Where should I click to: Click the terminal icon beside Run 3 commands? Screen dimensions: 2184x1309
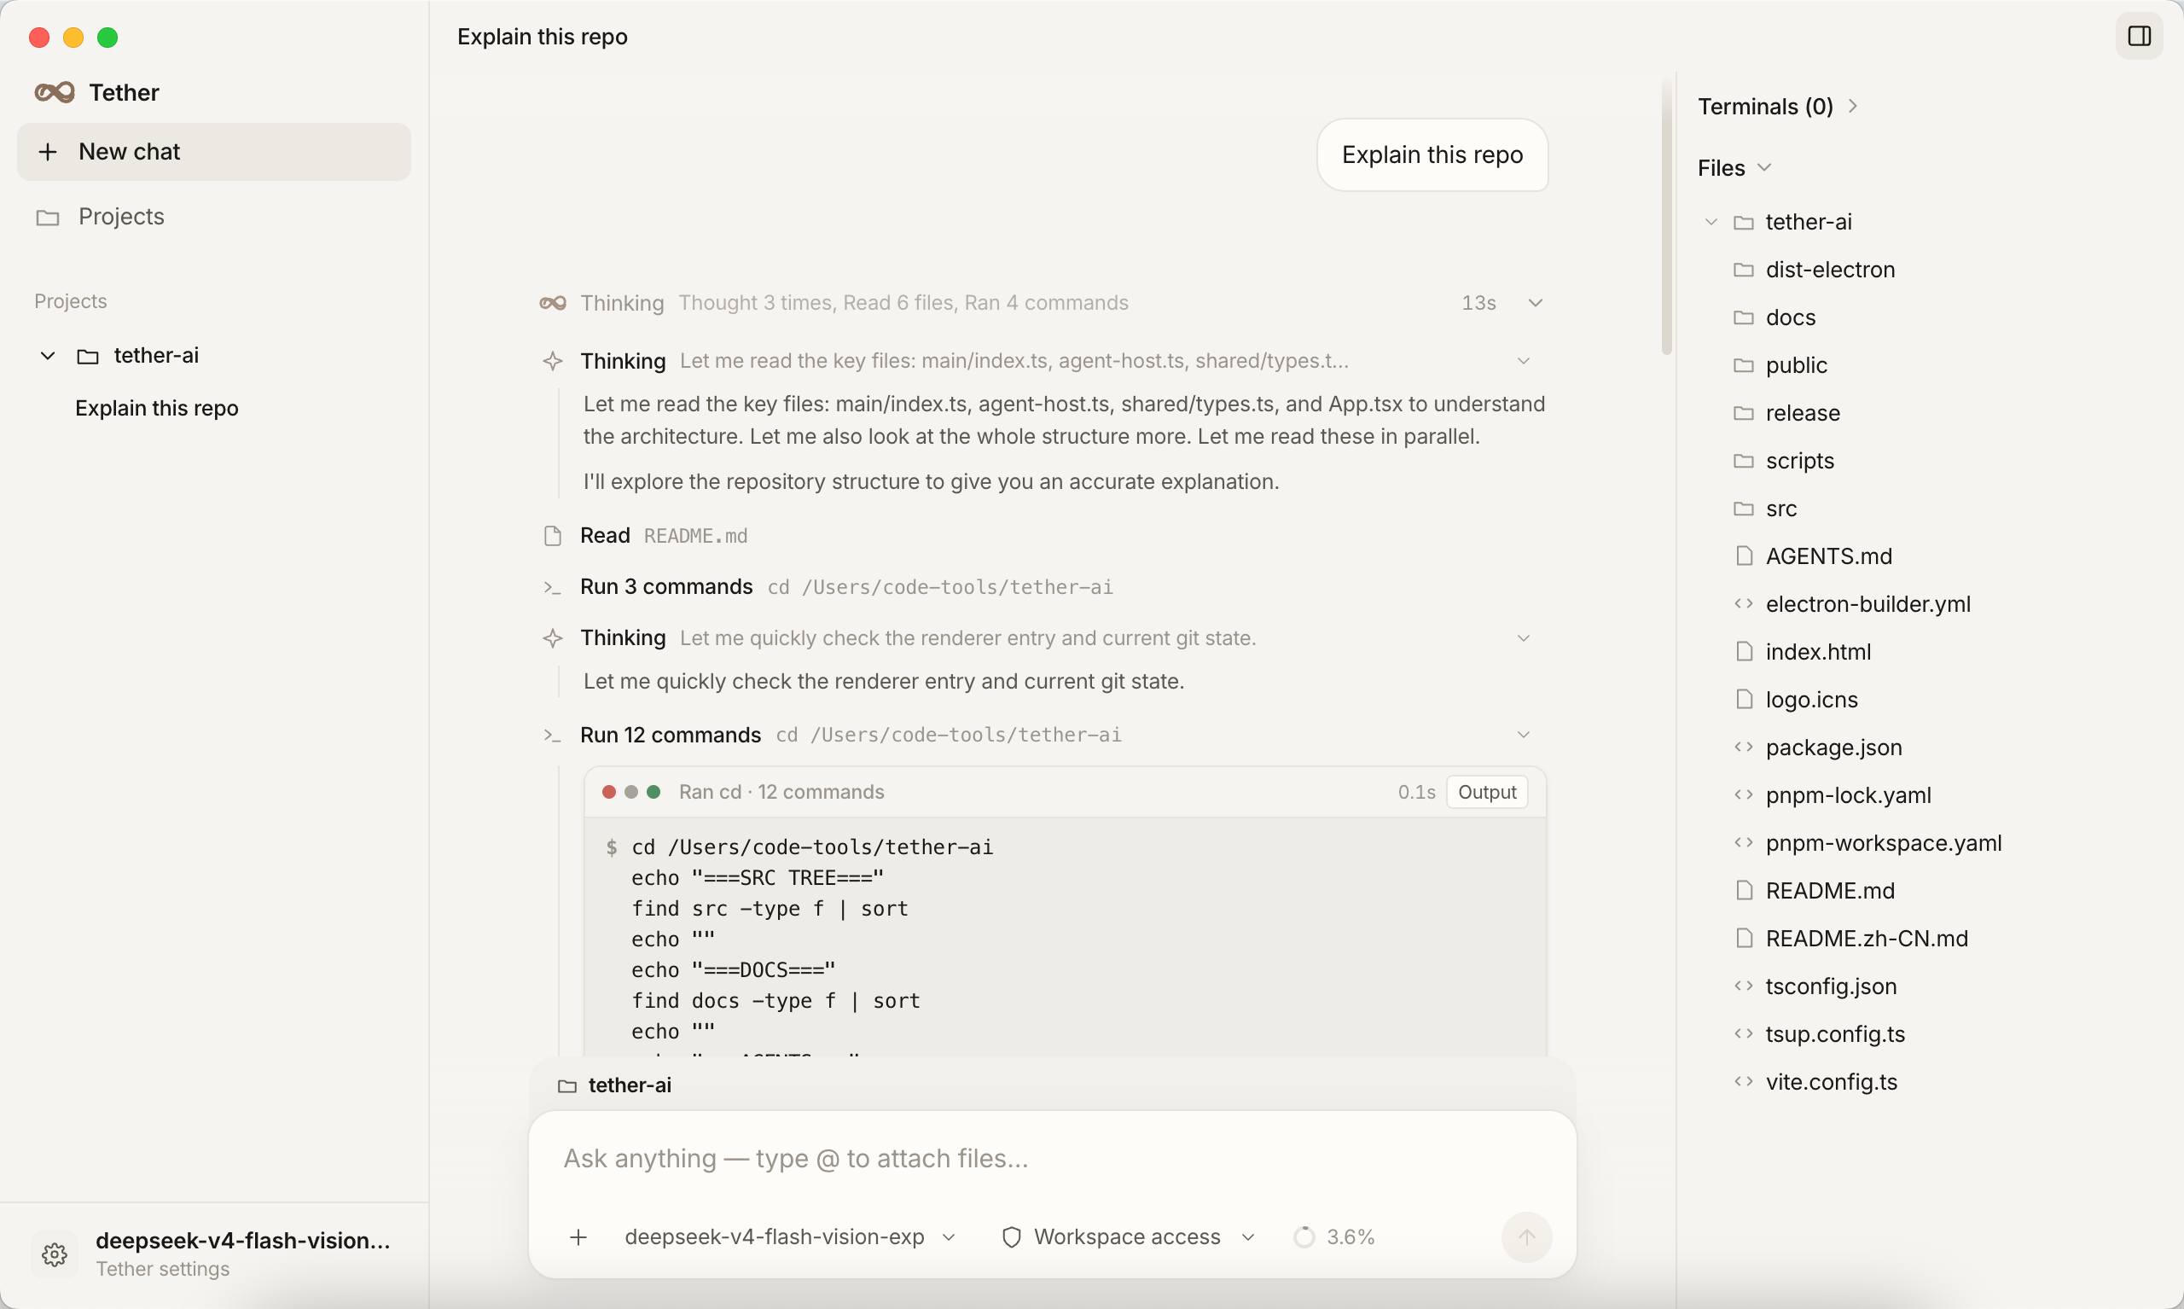tap(553, 587)
